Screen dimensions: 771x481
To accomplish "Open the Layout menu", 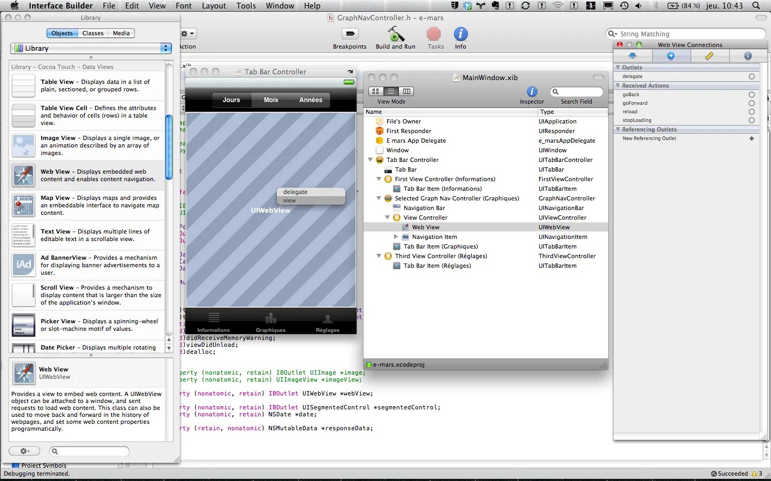I will (x=214, y=6).
